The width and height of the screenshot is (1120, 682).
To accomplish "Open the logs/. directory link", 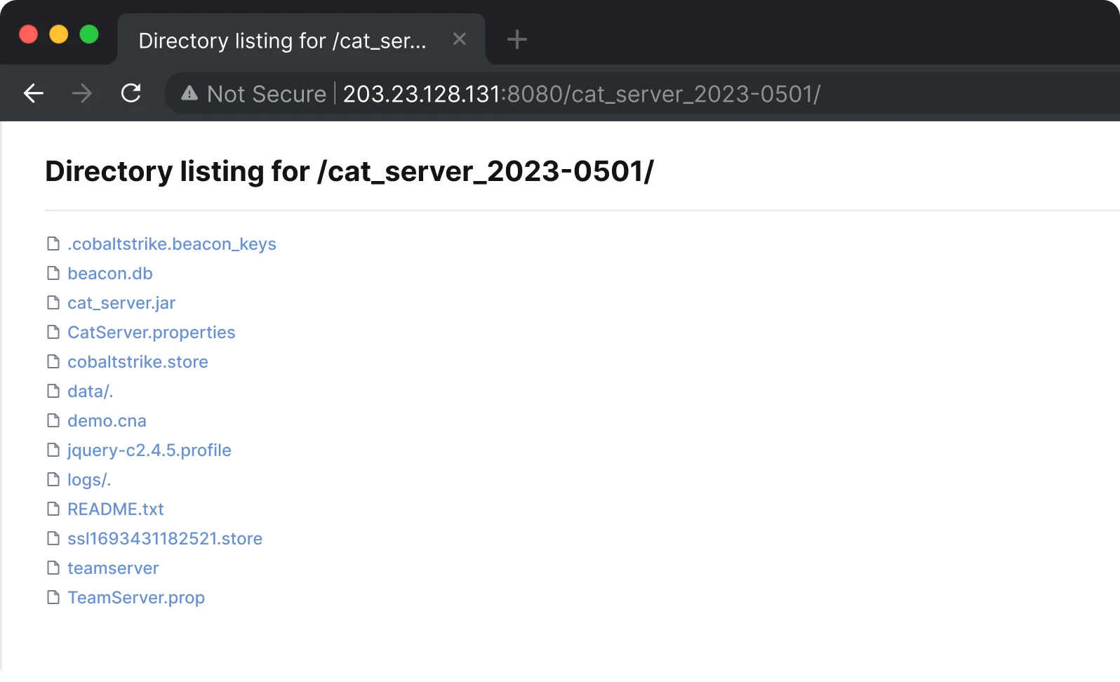I will coord(89,480).
